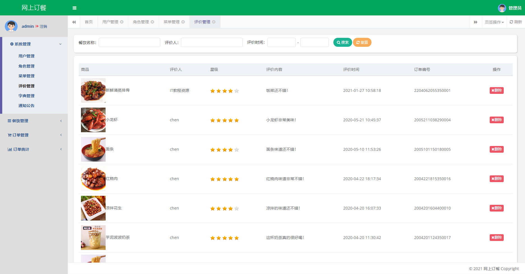Screen dimensions: 525x274
Task: Delete the 小龙虾 review
Action: [x=497, y=120]
